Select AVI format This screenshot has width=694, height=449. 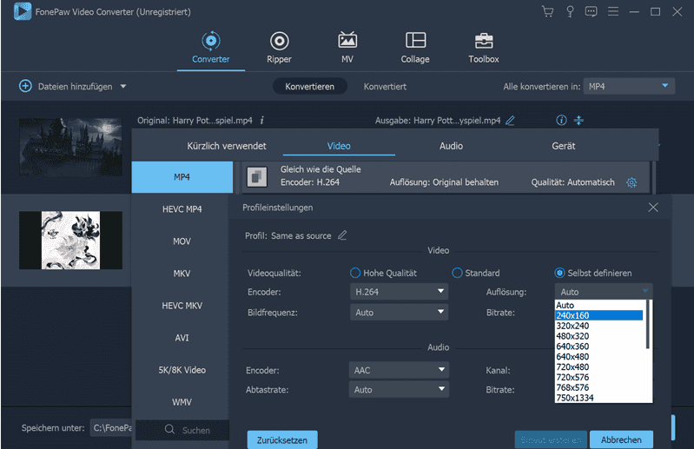pyautogui.click(x=182, y=338)
